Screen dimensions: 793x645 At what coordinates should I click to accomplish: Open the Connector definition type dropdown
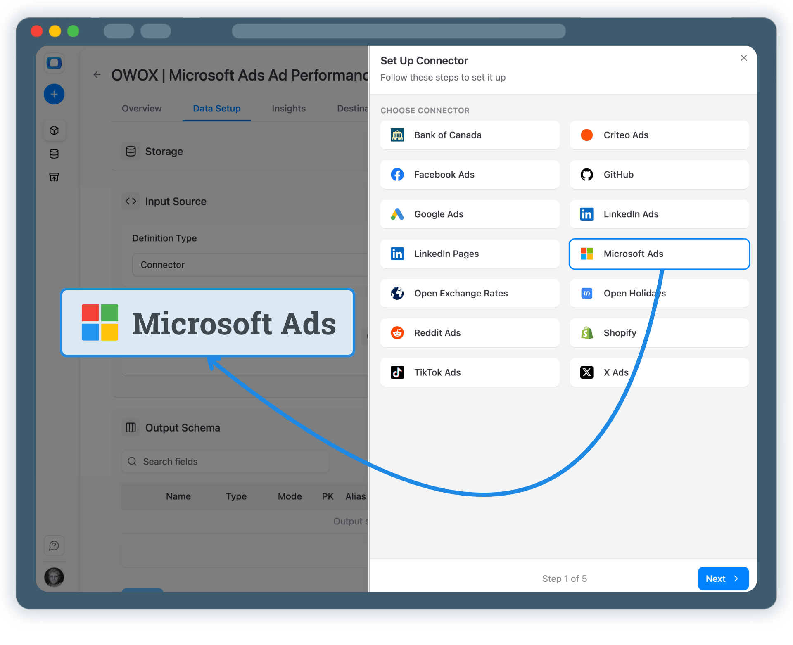pos(248,265)
